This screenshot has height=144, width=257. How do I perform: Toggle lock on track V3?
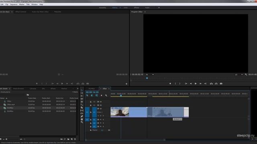pyautogui.click(x=91, y=102)
